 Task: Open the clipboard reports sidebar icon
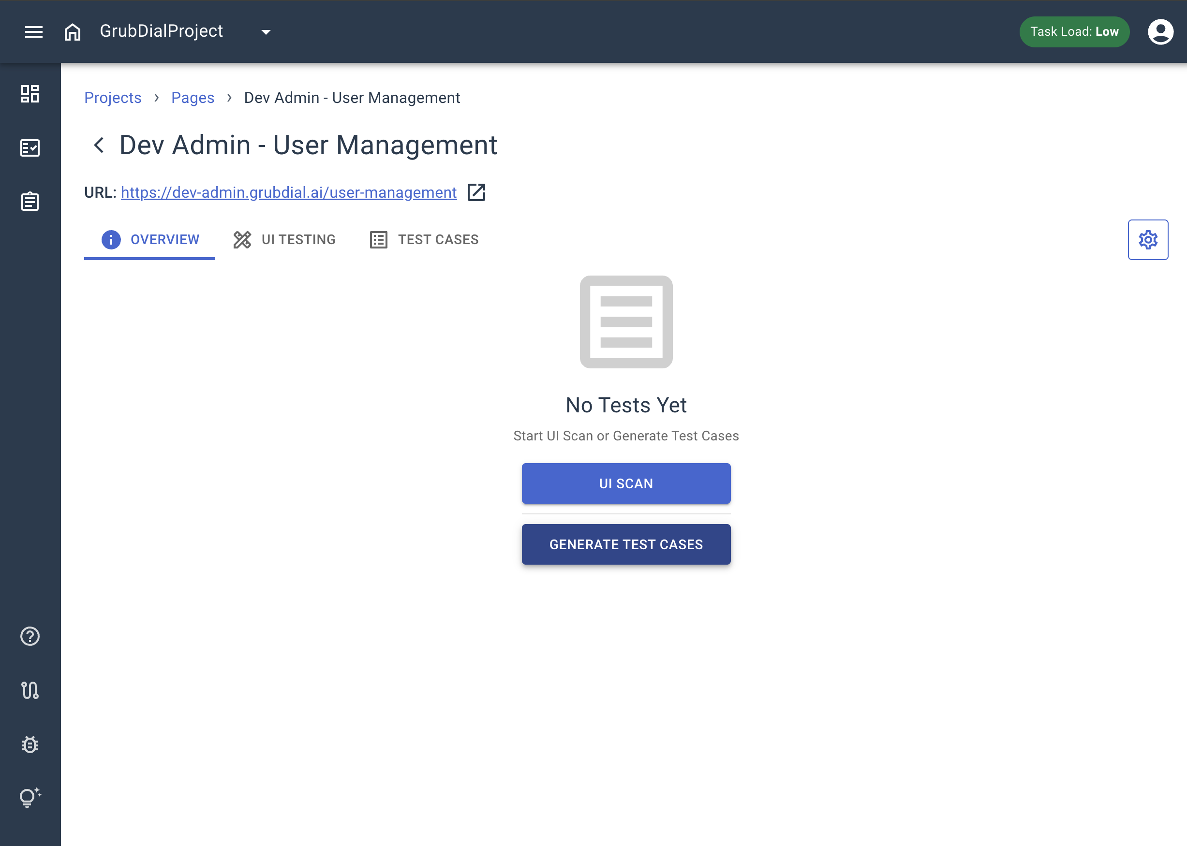tap(30, 202)
